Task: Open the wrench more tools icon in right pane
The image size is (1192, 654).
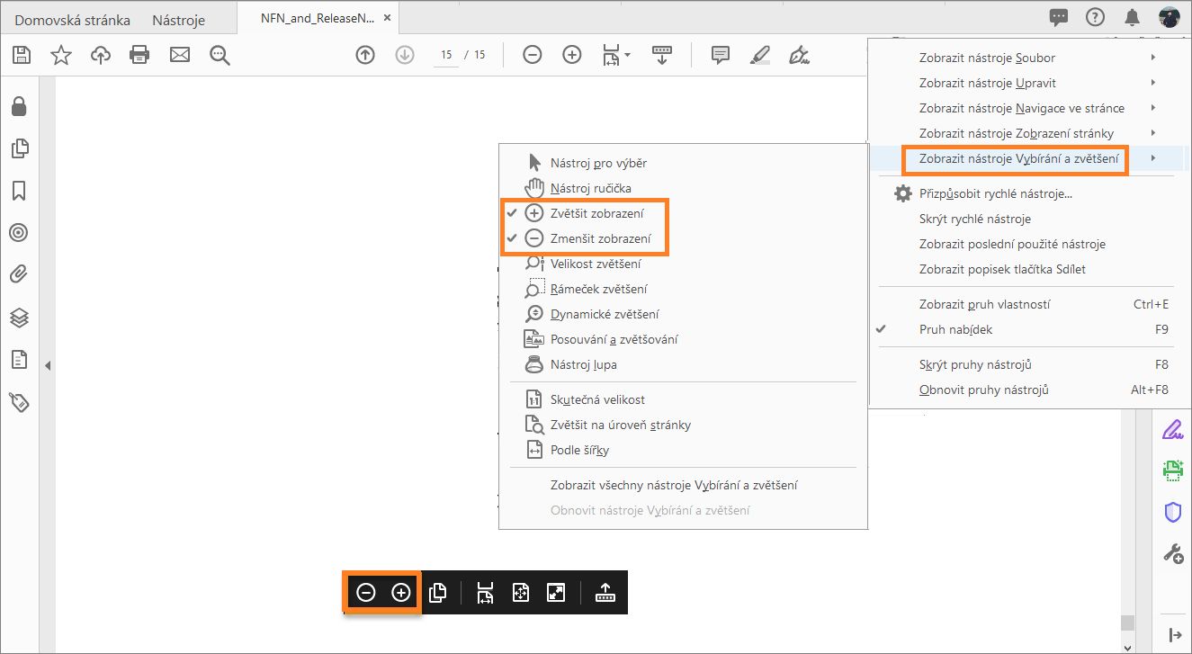Action: [1173, 553]
